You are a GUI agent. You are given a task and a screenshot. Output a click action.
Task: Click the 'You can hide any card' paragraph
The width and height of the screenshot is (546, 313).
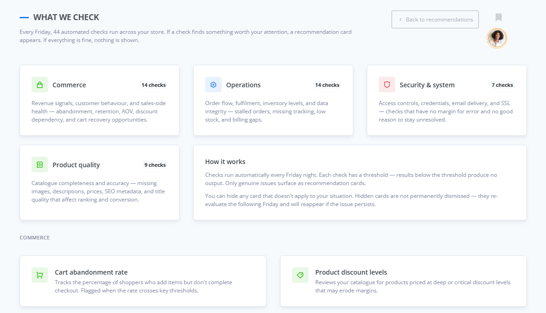[x=351, y=200]
